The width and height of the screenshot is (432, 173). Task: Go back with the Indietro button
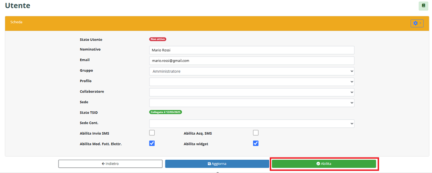pyautogui.click(x=110, y=164)
